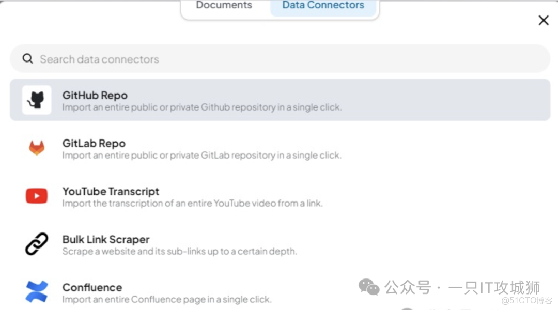
Task: Pick the Confluence connector title
Action: pyautogui.click(x=92, y=287)
